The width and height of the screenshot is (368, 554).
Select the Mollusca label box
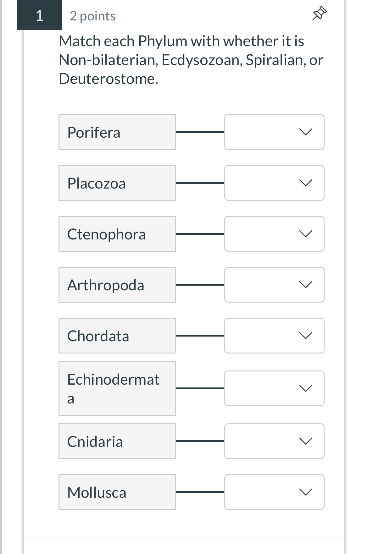(117, 492)
